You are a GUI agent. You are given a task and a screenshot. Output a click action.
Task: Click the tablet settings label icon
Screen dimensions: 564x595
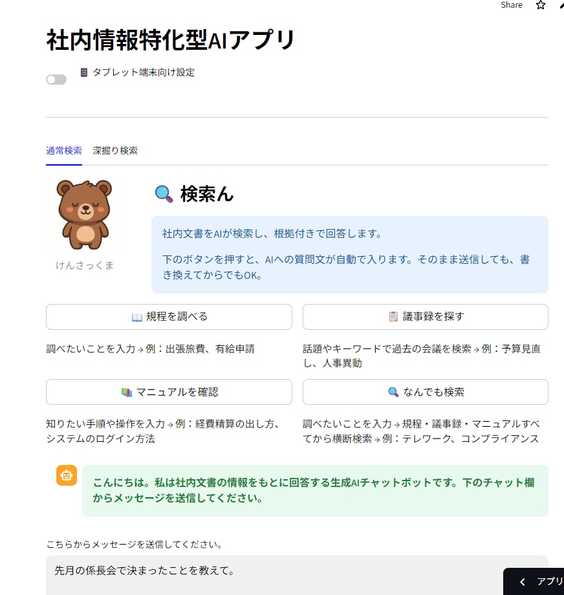click(84, 72)
